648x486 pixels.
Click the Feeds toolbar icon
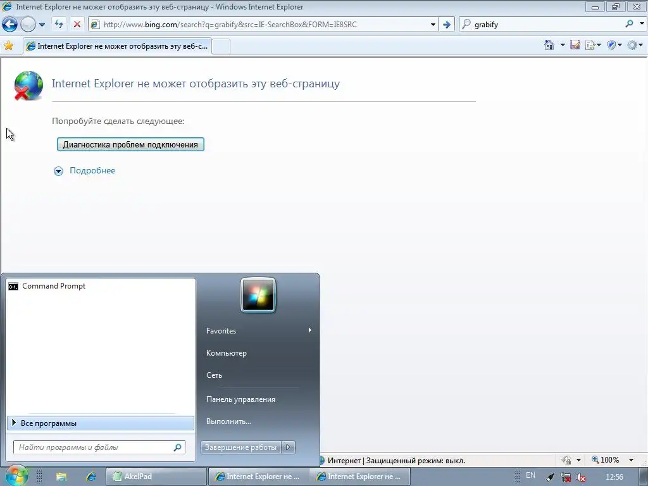tap(575, 45)
